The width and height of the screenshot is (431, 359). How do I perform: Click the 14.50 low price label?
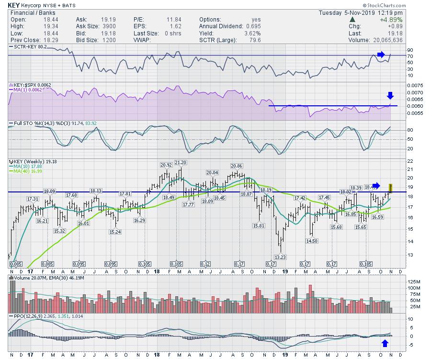(x=312, y=241)
